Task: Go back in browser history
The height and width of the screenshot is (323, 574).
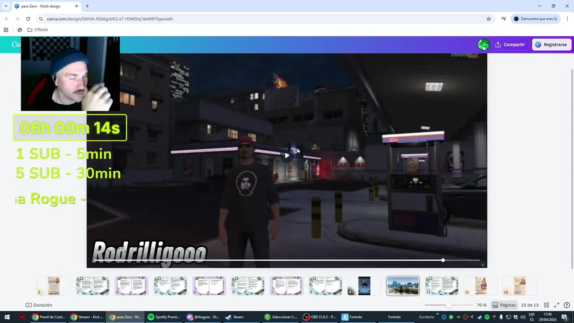Action: pyautogui.click(x=6, y=19)
